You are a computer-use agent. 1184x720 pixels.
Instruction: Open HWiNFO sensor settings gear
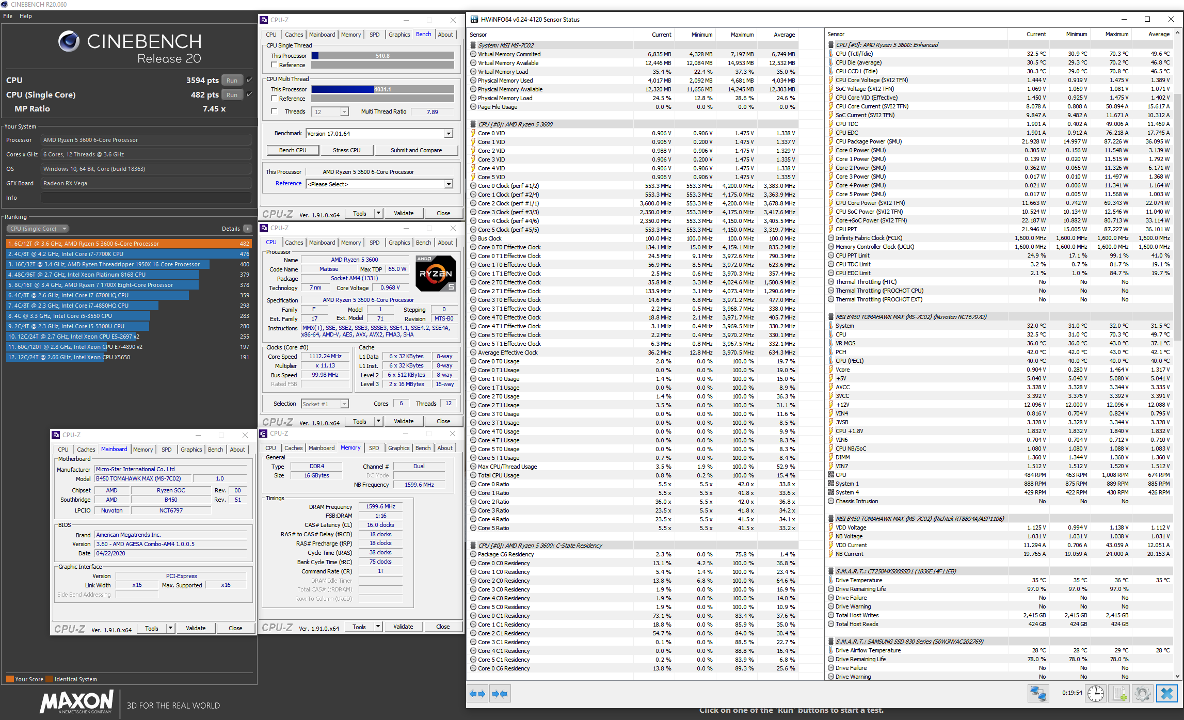[1142, 693]
